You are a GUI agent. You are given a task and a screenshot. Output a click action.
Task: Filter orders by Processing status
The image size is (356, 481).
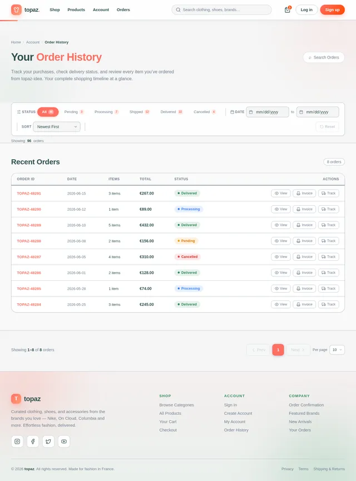coord(107,112)
